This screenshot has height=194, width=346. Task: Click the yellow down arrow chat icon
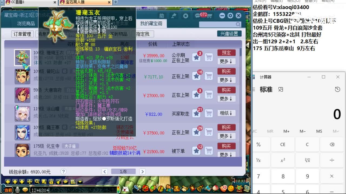point(22,182)
